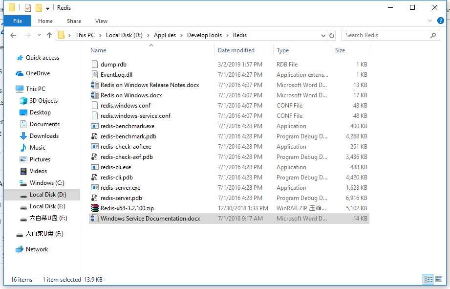Select redis-cli.pdb file icon

point(94,177)
